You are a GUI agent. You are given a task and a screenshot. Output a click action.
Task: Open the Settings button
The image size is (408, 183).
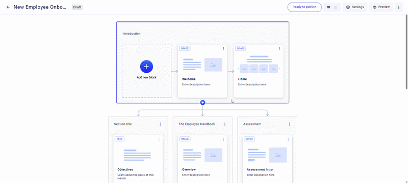pyautogui.click(x=355, y=7)
